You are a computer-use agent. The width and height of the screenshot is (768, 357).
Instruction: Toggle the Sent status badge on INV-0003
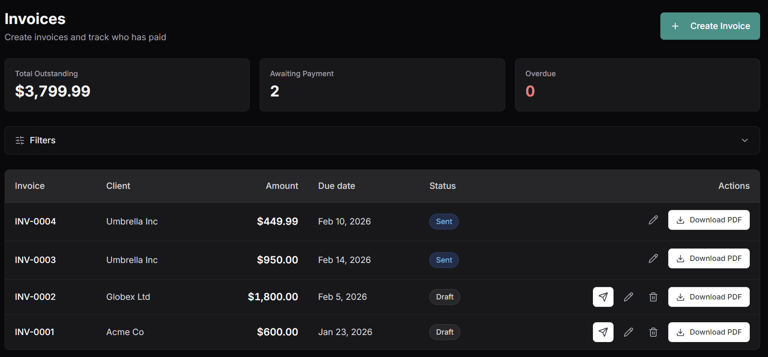pyautogui.click(x=444, y=260)
